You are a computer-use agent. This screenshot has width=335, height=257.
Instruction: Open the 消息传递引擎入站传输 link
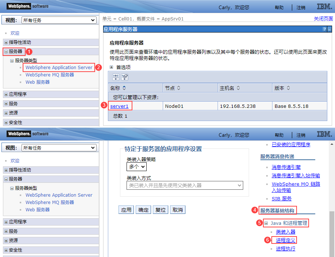(296, 175)
